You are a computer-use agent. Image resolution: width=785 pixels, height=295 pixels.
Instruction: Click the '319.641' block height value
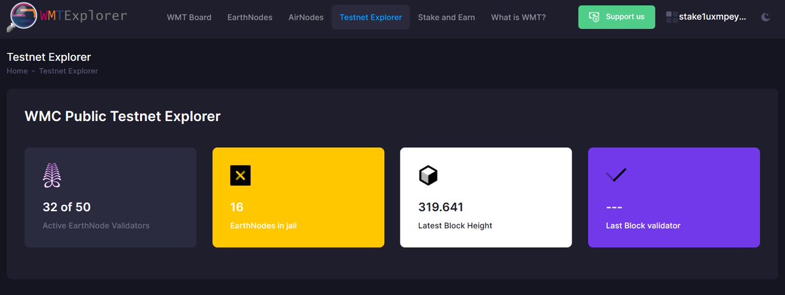click(x=441, y=207)
